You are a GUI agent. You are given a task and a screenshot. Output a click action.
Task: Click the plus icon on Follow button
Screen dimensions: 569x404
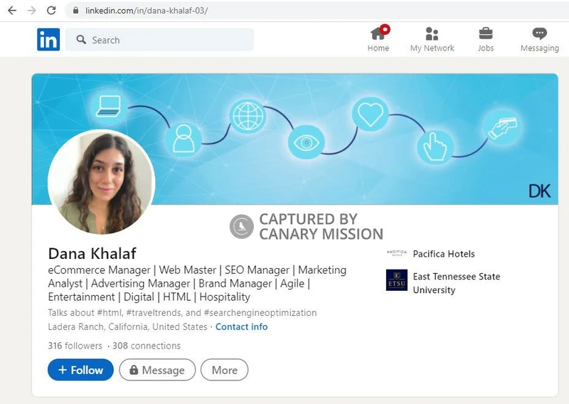[63, 370]
